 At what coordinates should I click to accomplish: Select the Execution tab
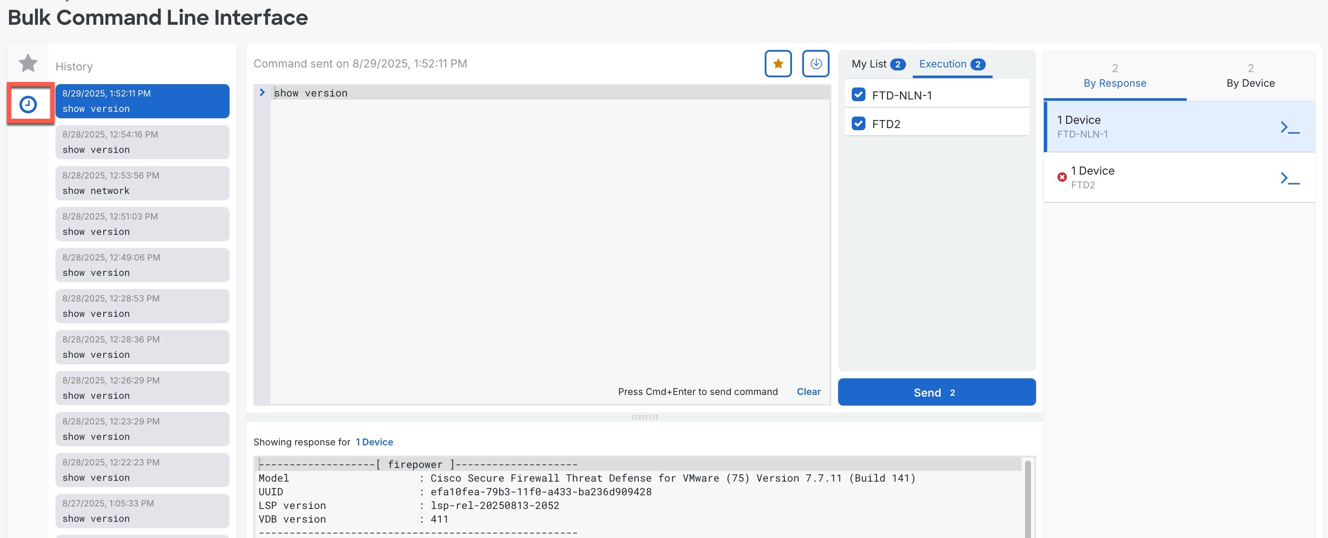coord(952,64)
